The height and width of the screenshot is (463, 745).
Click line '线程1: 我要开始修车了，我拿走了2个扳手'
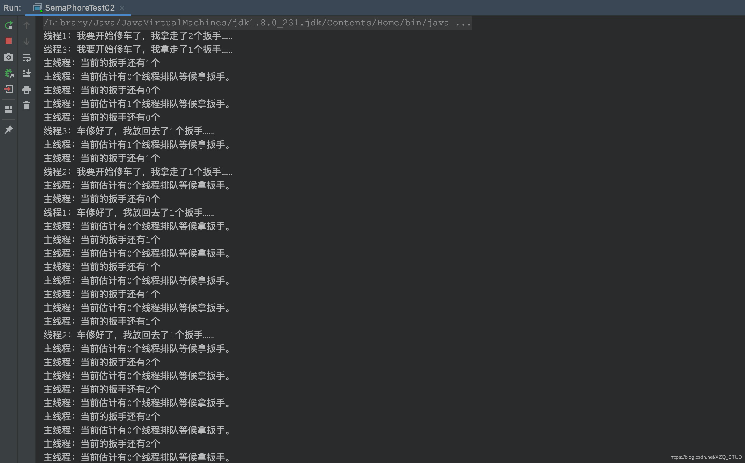(138, 36)
